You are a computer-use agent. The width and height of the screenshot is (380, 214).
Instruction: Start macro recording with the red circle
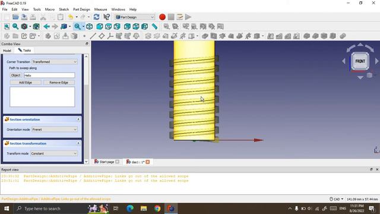click(x=162, y=17)
